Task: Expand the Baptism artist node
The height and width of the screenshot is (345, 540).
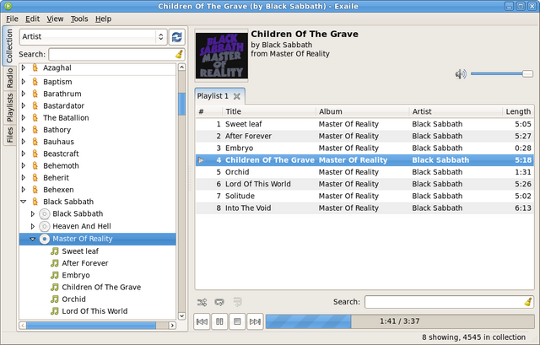Action: [x=24, y=82]
